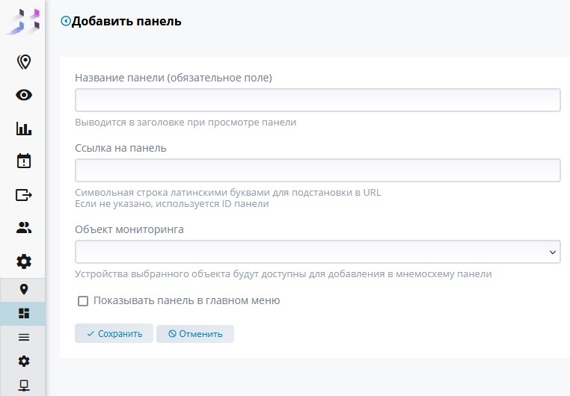Click the Сохранить button
Screen dimensions: 570x396
(114, 334)
